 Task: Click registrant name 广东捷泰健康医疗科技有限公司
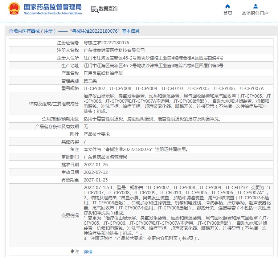114,50
